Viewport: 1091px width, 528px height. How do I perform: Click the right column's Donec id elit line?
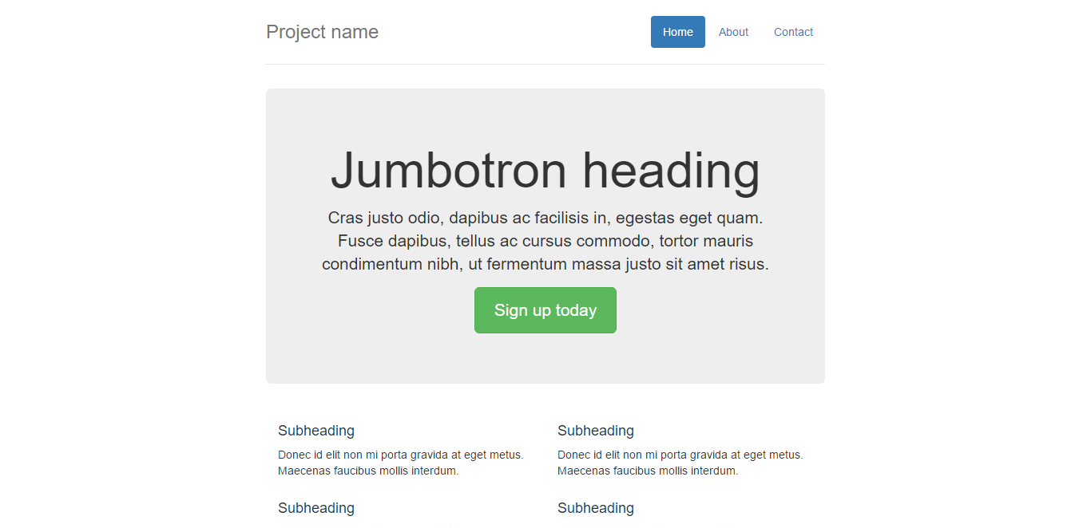[x=680, y=455]
